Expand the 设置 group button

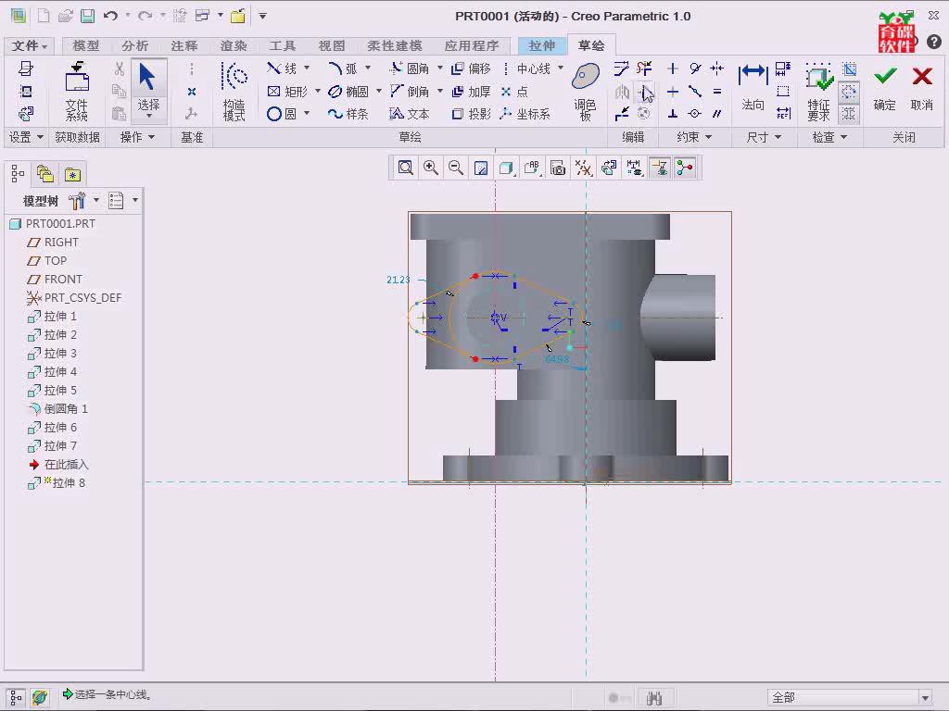pos(25,137)
